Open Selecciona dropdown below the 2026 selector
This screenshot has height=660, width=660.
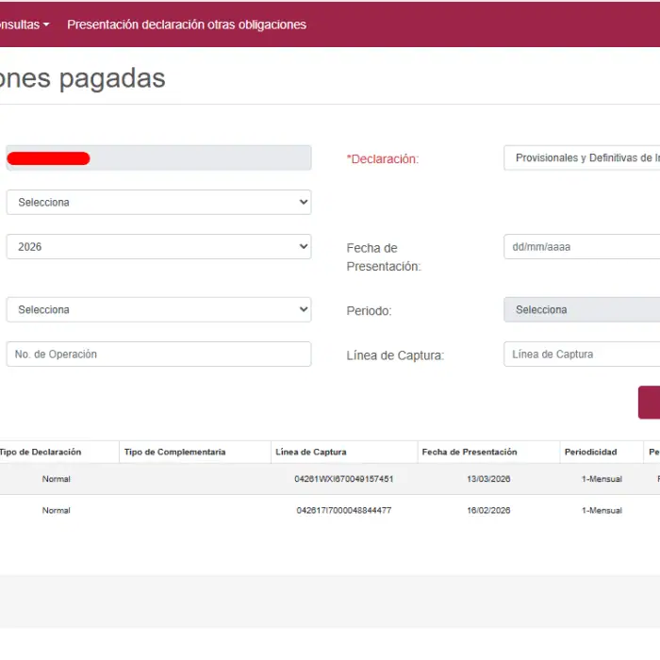point(158,310)
